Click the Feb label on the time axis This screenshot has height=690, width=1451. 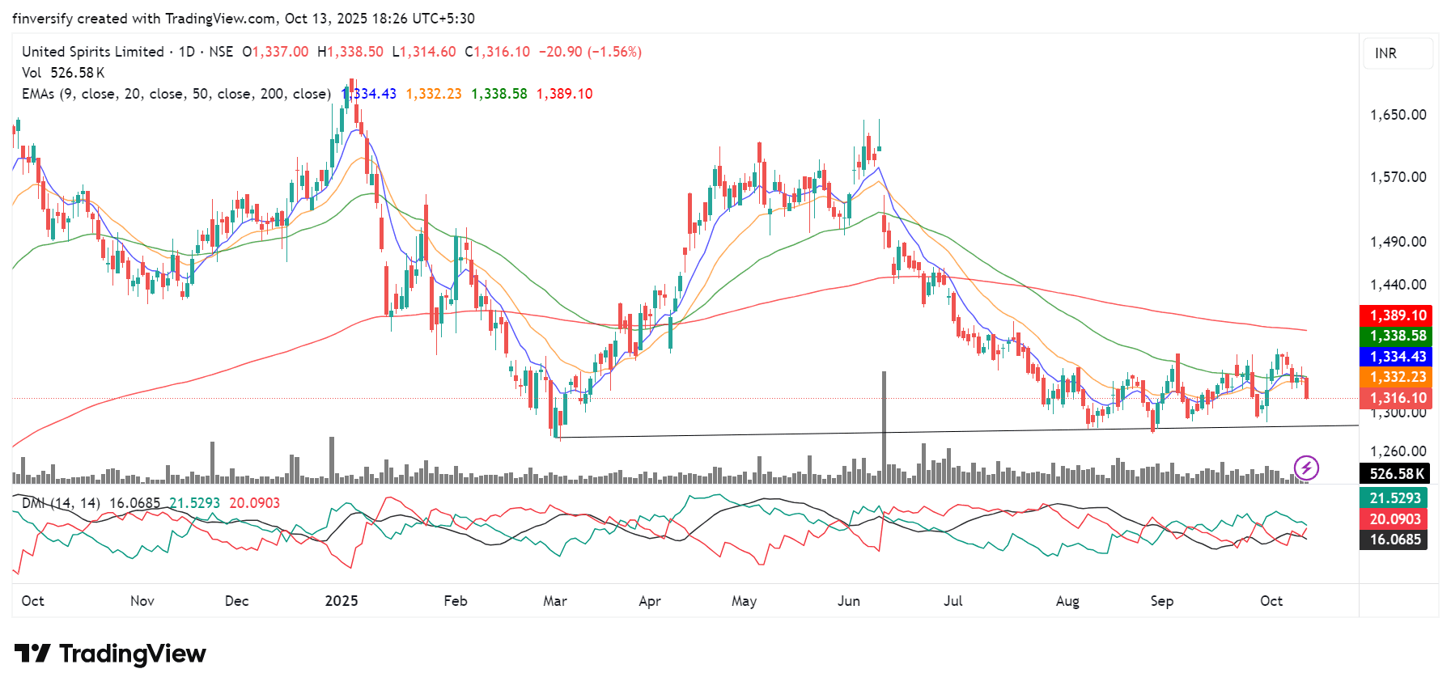click(x=456, y=601)
